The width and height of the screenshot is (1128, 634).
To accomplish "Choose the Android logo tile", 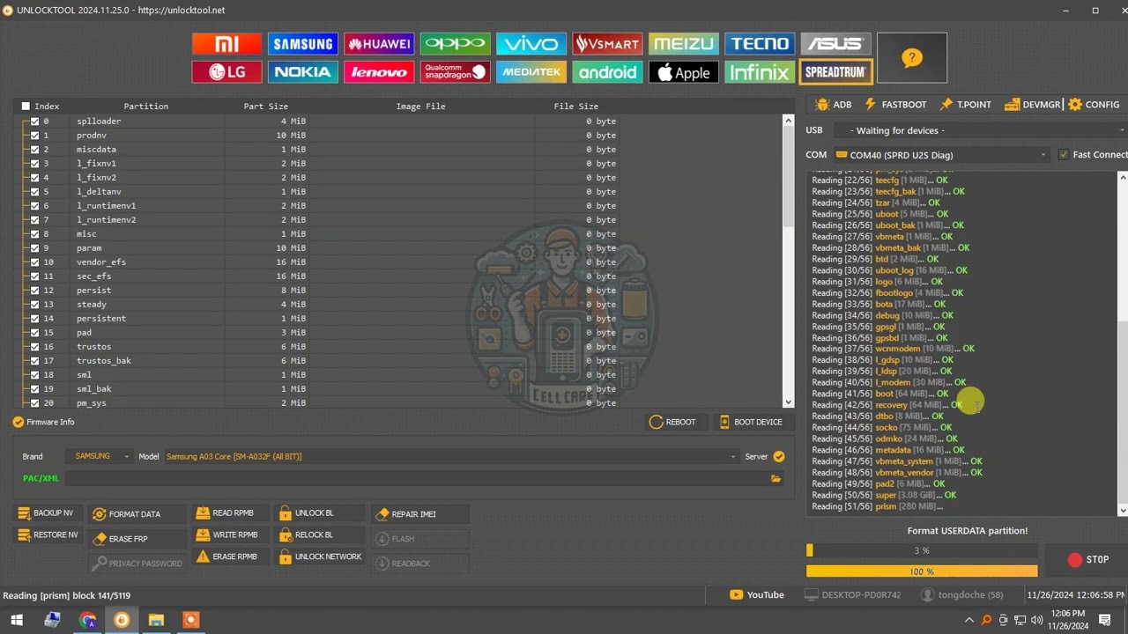I will pyautogui.click(x=607, y=72).
